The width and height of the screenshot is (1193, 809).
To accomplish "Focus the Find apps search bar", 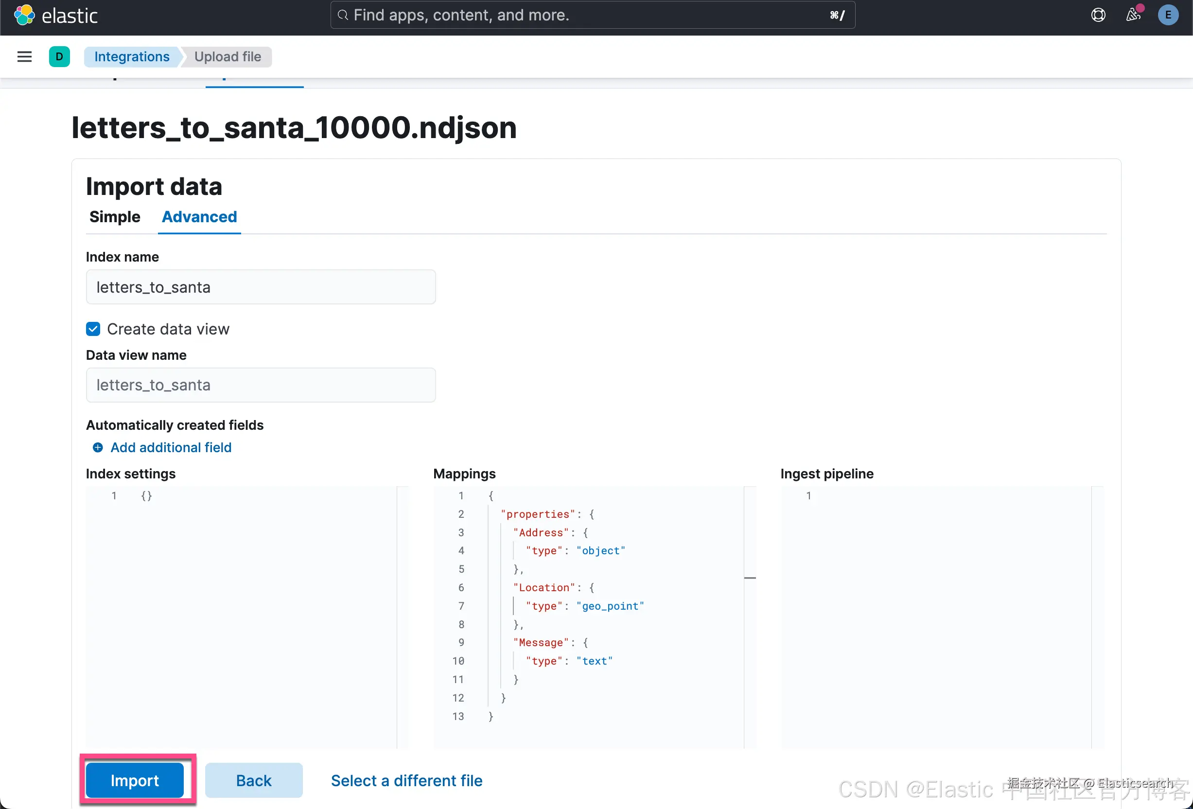I will [x=590, y=15].
